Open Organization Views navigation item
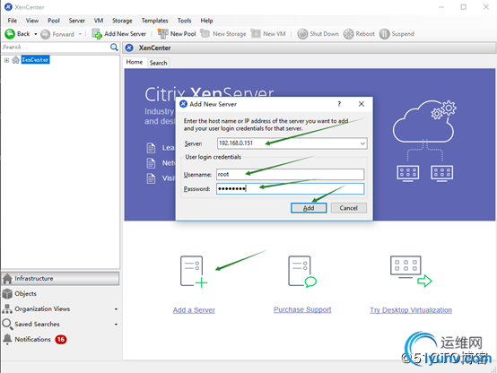 (42, 308)
